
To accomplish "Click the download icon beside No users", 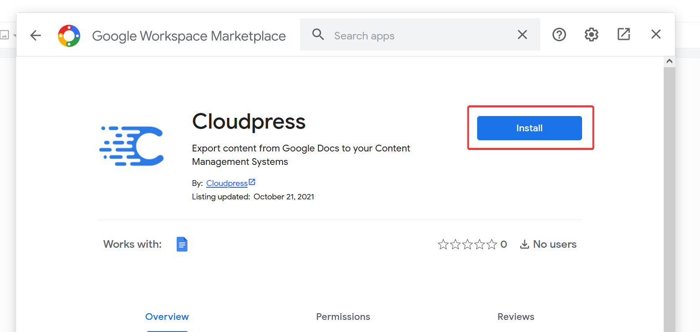I will point(524,244).
